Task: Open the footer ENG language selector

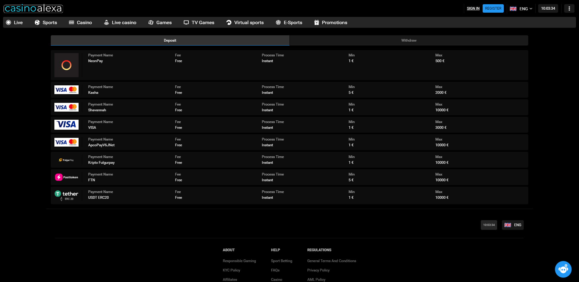Action: (513, 225)
